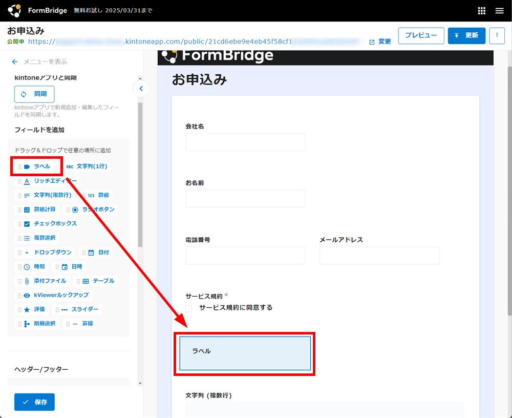Select the 日時 field chip

(69, 267)
